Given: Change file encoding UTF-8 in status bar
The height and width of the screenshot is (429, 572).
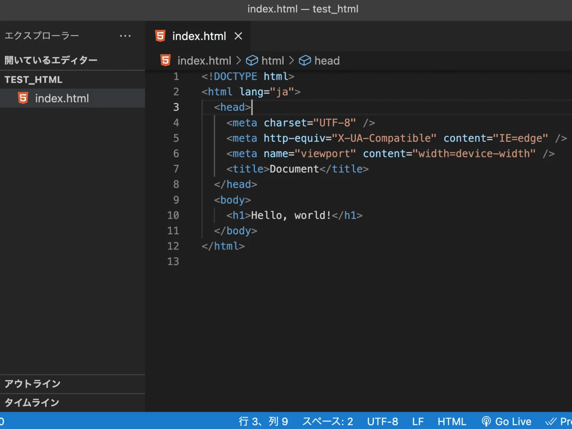Looking at the screenshot, I should coord(383,421).
